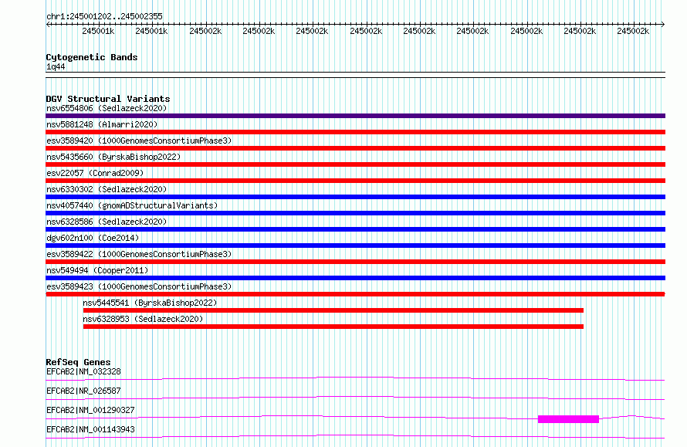
Task: Open EFCAB2|NR_026587 transcript label
Action: 83,391
